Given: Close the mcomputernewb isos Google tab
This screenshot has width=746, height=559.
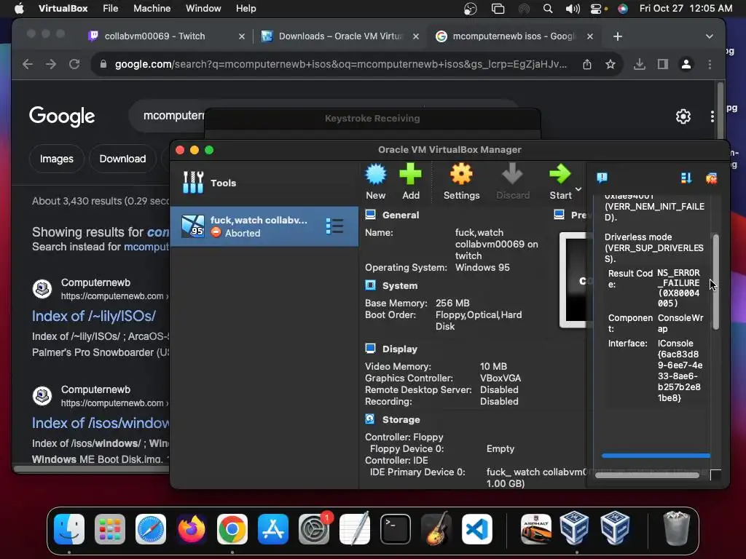Looking at the screenshot, I should (590, 36).
